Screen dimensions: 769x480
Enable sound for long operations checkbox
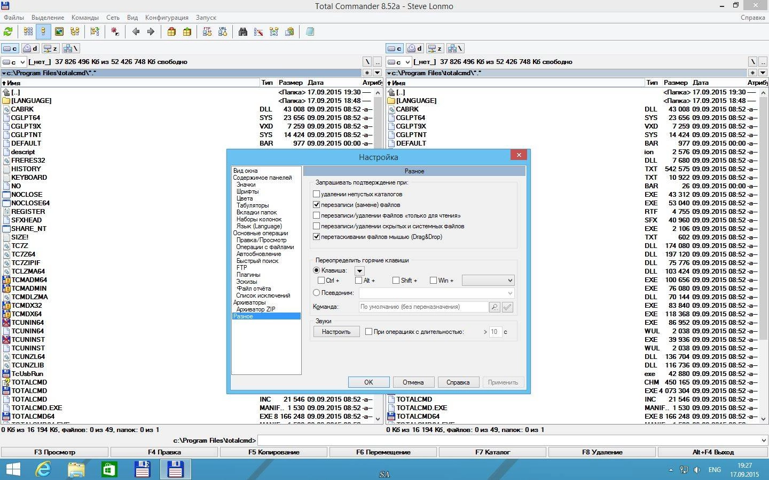pos(368,332)
